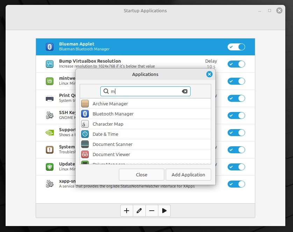The width and height of the screenshot is (293, 232).
Task: Click the Document Viewer icon
Action: coord(85,154)
